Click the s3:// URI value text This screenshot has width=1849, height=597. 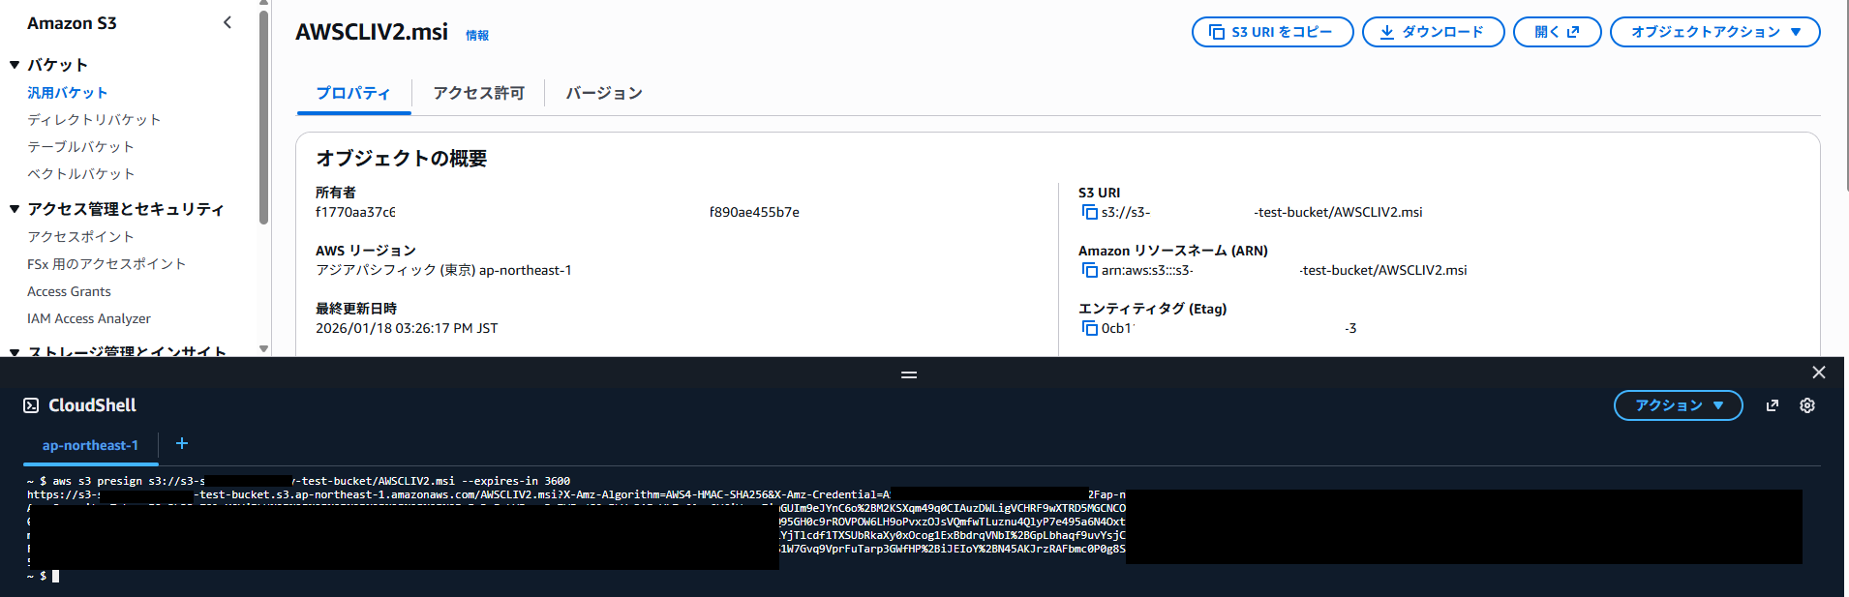click(x=1262, y=212)
